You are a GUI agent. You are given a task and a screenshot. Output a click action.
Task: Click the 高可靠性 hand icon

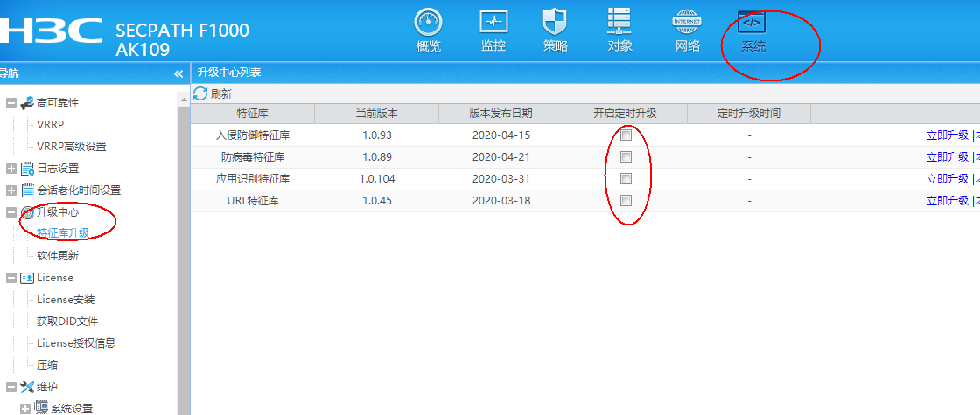[x=27, y=103]
